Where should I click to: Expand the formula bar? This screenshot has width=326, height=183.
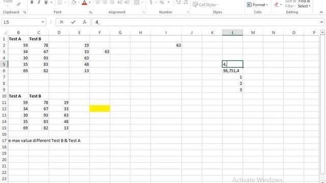click(321, 22)
